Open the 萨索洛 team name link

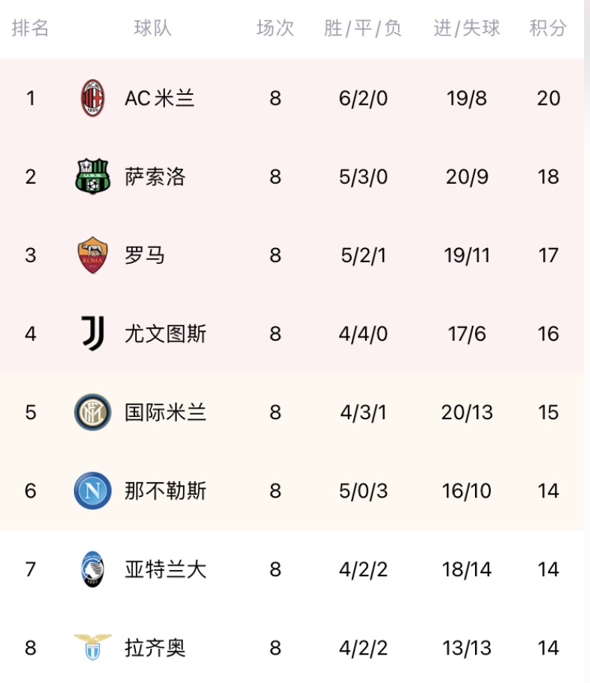pos(155,176)
